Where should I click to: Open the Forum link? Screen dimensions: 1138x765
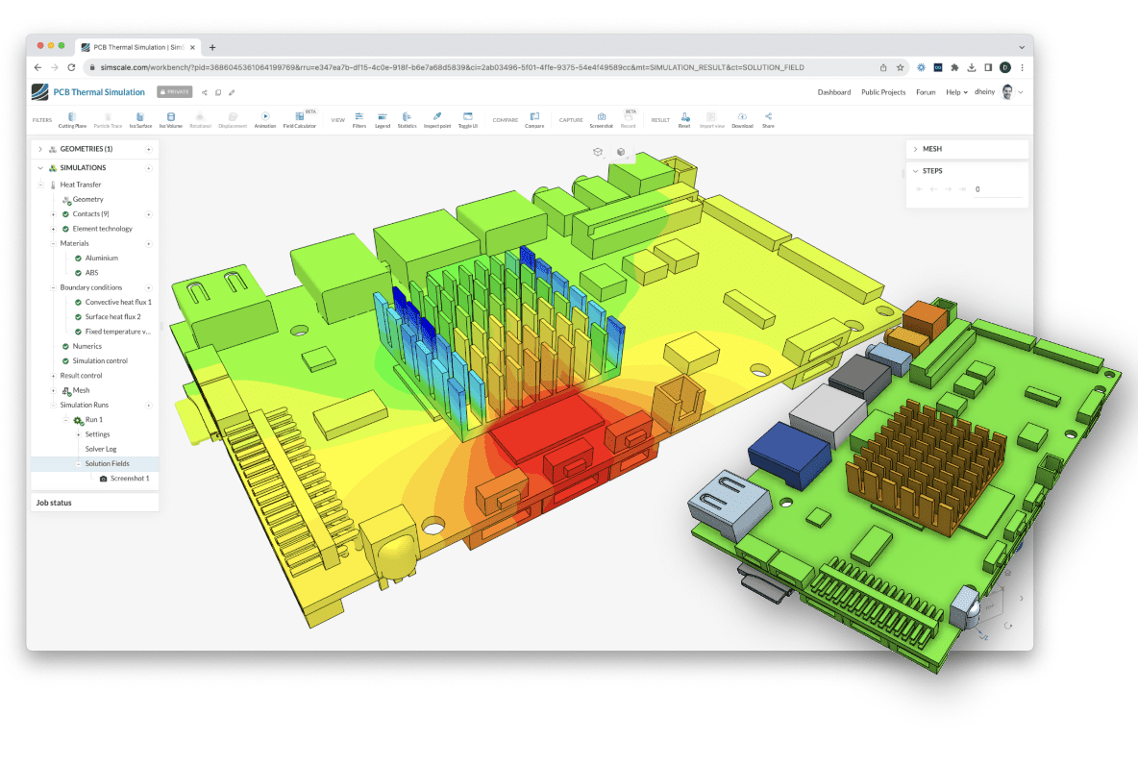pyautogui.click(x=926, y=92)
